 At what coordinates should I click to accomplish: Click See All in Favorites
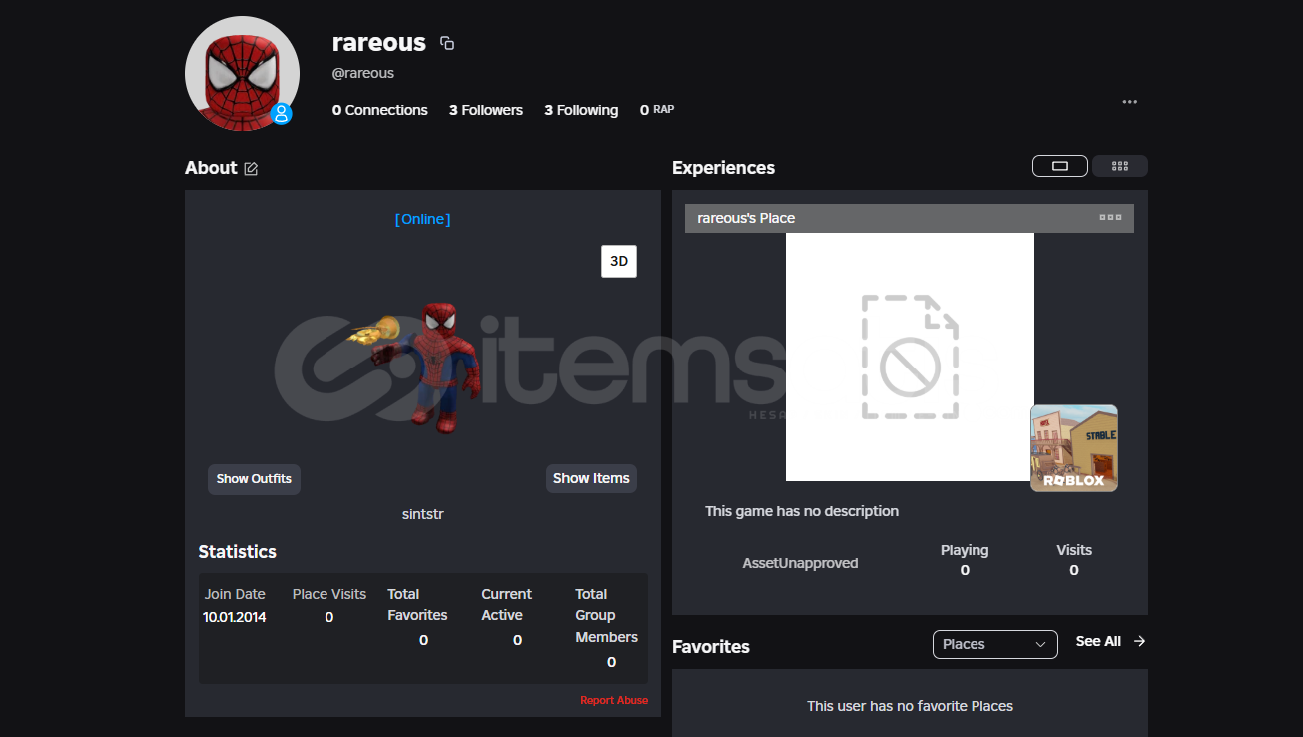1098,641
